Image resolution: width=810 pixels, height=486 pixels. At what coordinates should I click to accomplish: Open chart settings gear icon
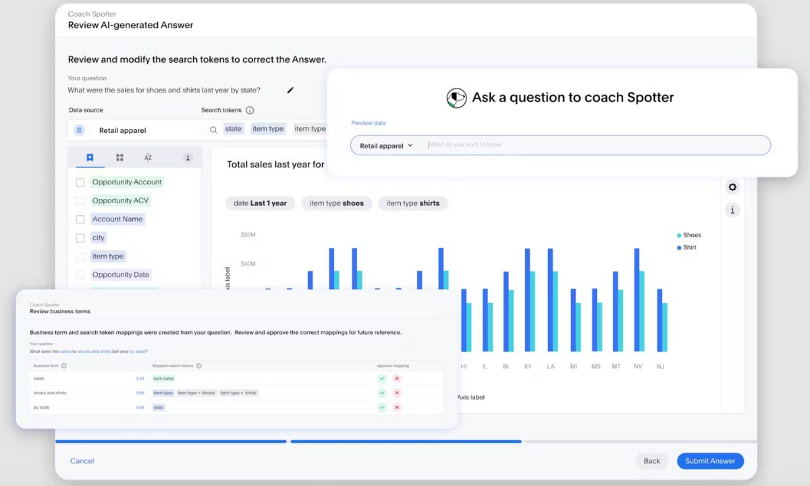tap(732, 187)
